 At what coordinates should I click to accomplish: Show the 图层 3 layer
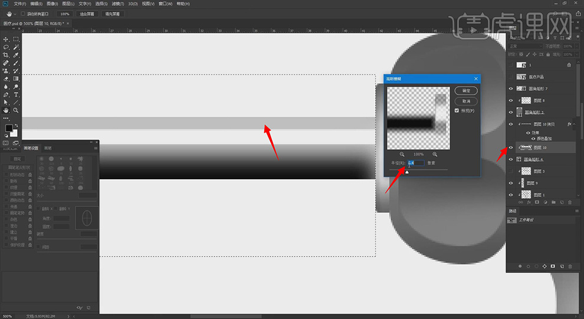[511, 171]
